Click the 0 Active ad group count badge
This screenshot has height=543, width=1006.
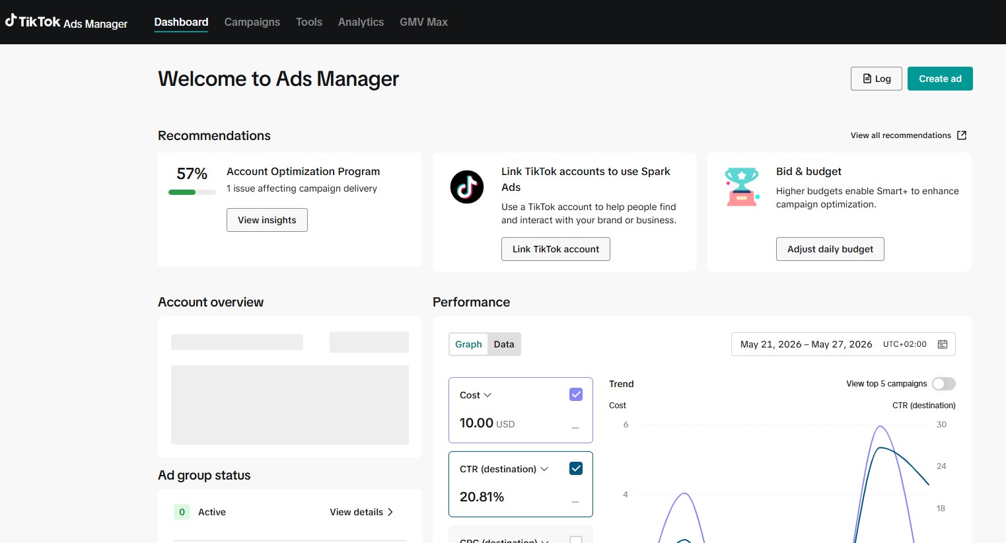coord(182,512)
